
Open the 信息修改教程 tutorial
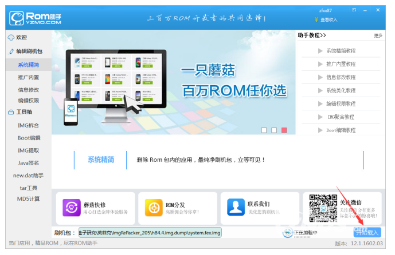pos(341,77)
